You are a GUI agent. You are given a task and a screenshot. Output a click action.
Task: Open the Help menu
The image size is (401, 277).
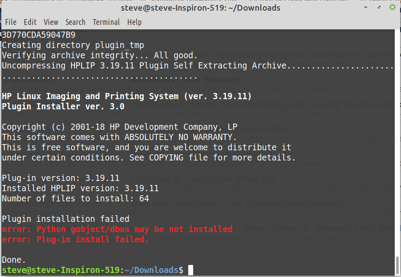coord(134,22)
